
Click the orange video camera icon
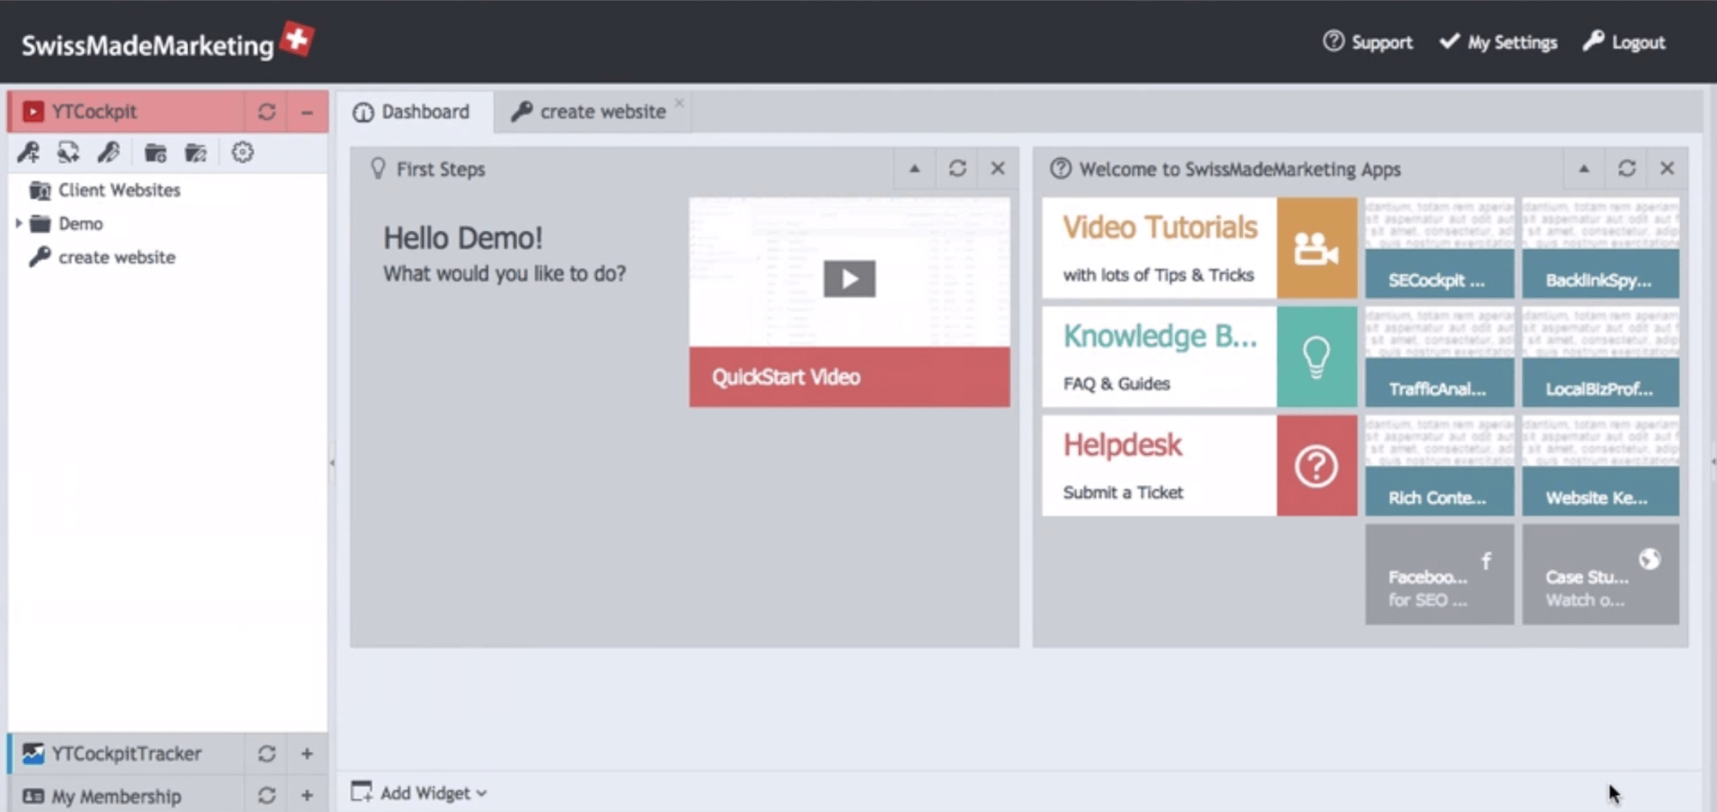pos(1317,248)
